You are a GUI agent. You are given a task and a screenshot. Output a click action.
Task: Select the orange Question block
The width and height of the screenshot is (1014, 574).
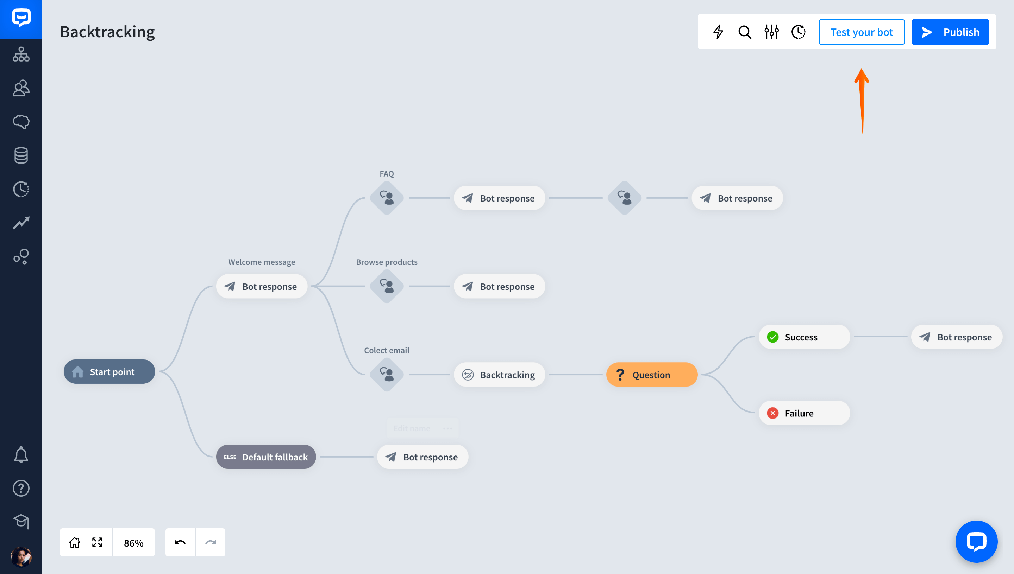[x=651, y=375]
